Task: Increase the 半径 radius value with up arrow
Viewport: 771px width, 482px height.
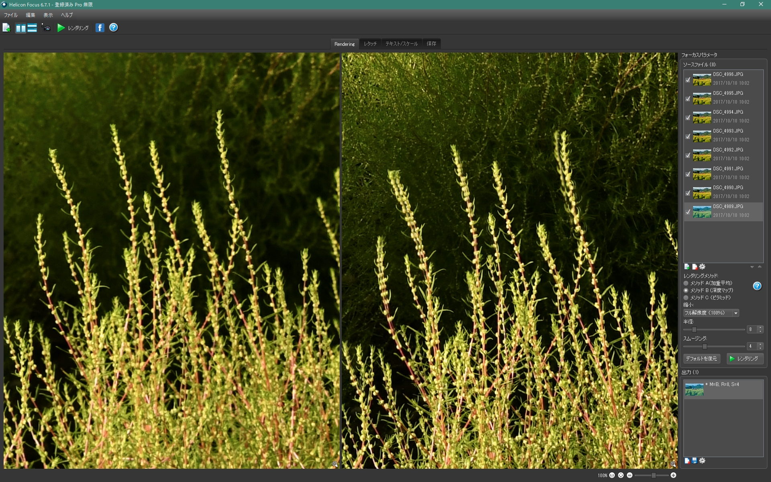Action: pyautogui.click(x=760, y=327)
